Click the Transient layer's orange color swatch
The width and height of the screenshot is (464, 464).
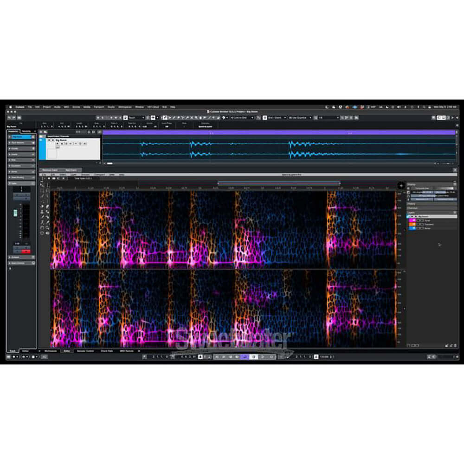pyautogui.click(x=412, y=224)
